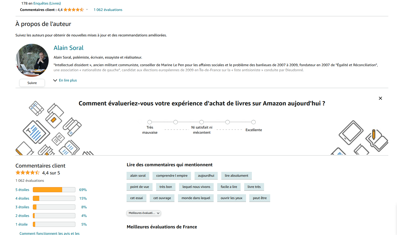Image resolution: width=397 pixels, height=235 pixels.
Task: Select the 'Excellente' rating option
Action: (253, 122)
